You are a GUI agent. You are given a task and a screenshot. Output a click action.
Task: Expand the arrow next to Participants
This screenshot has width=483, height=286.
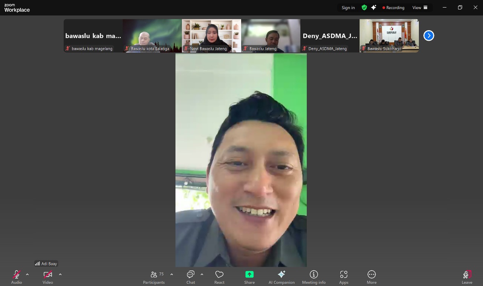[172, 274]
